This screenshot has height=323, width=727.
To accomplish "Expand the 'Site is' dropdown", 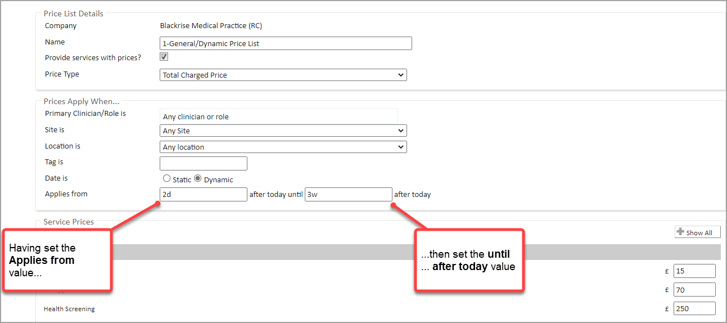I will (283, 131).
